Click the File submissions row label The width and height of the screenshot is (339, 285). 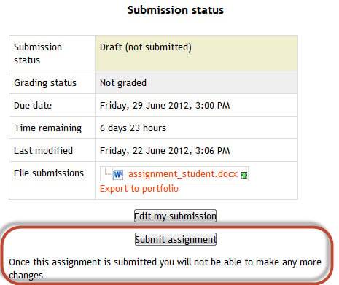(x=49, y=173)
